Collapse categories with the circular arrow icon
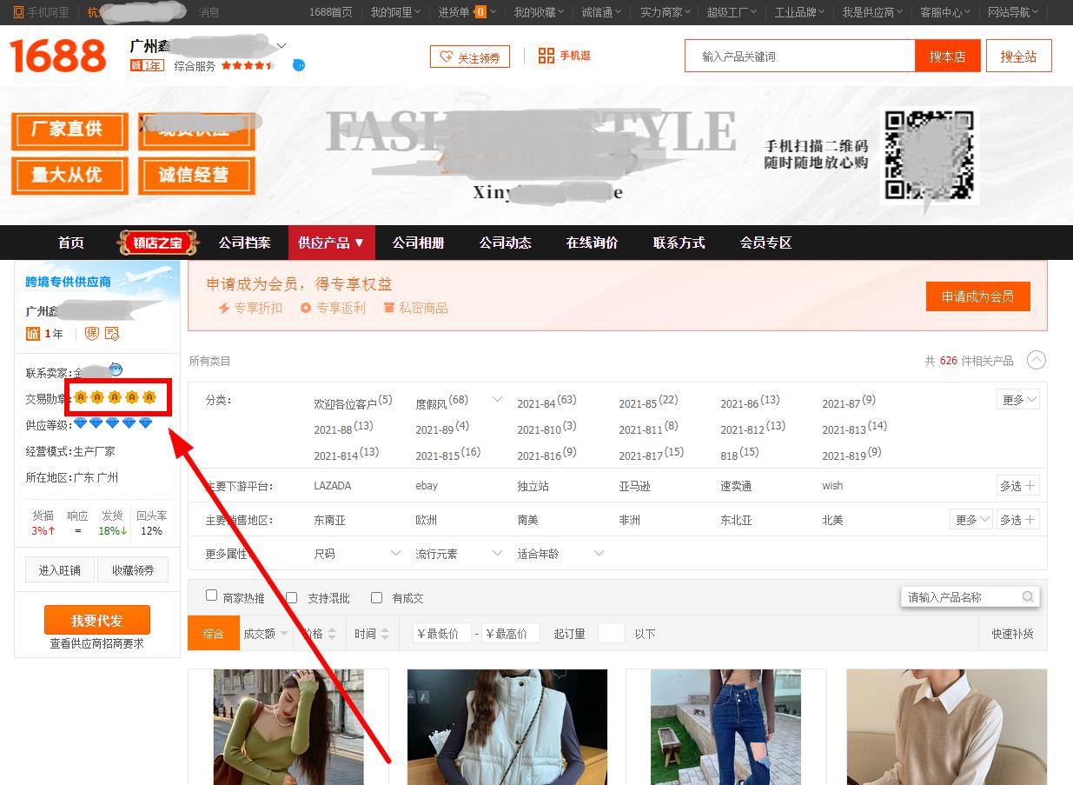 click(x=1036, y=360)
